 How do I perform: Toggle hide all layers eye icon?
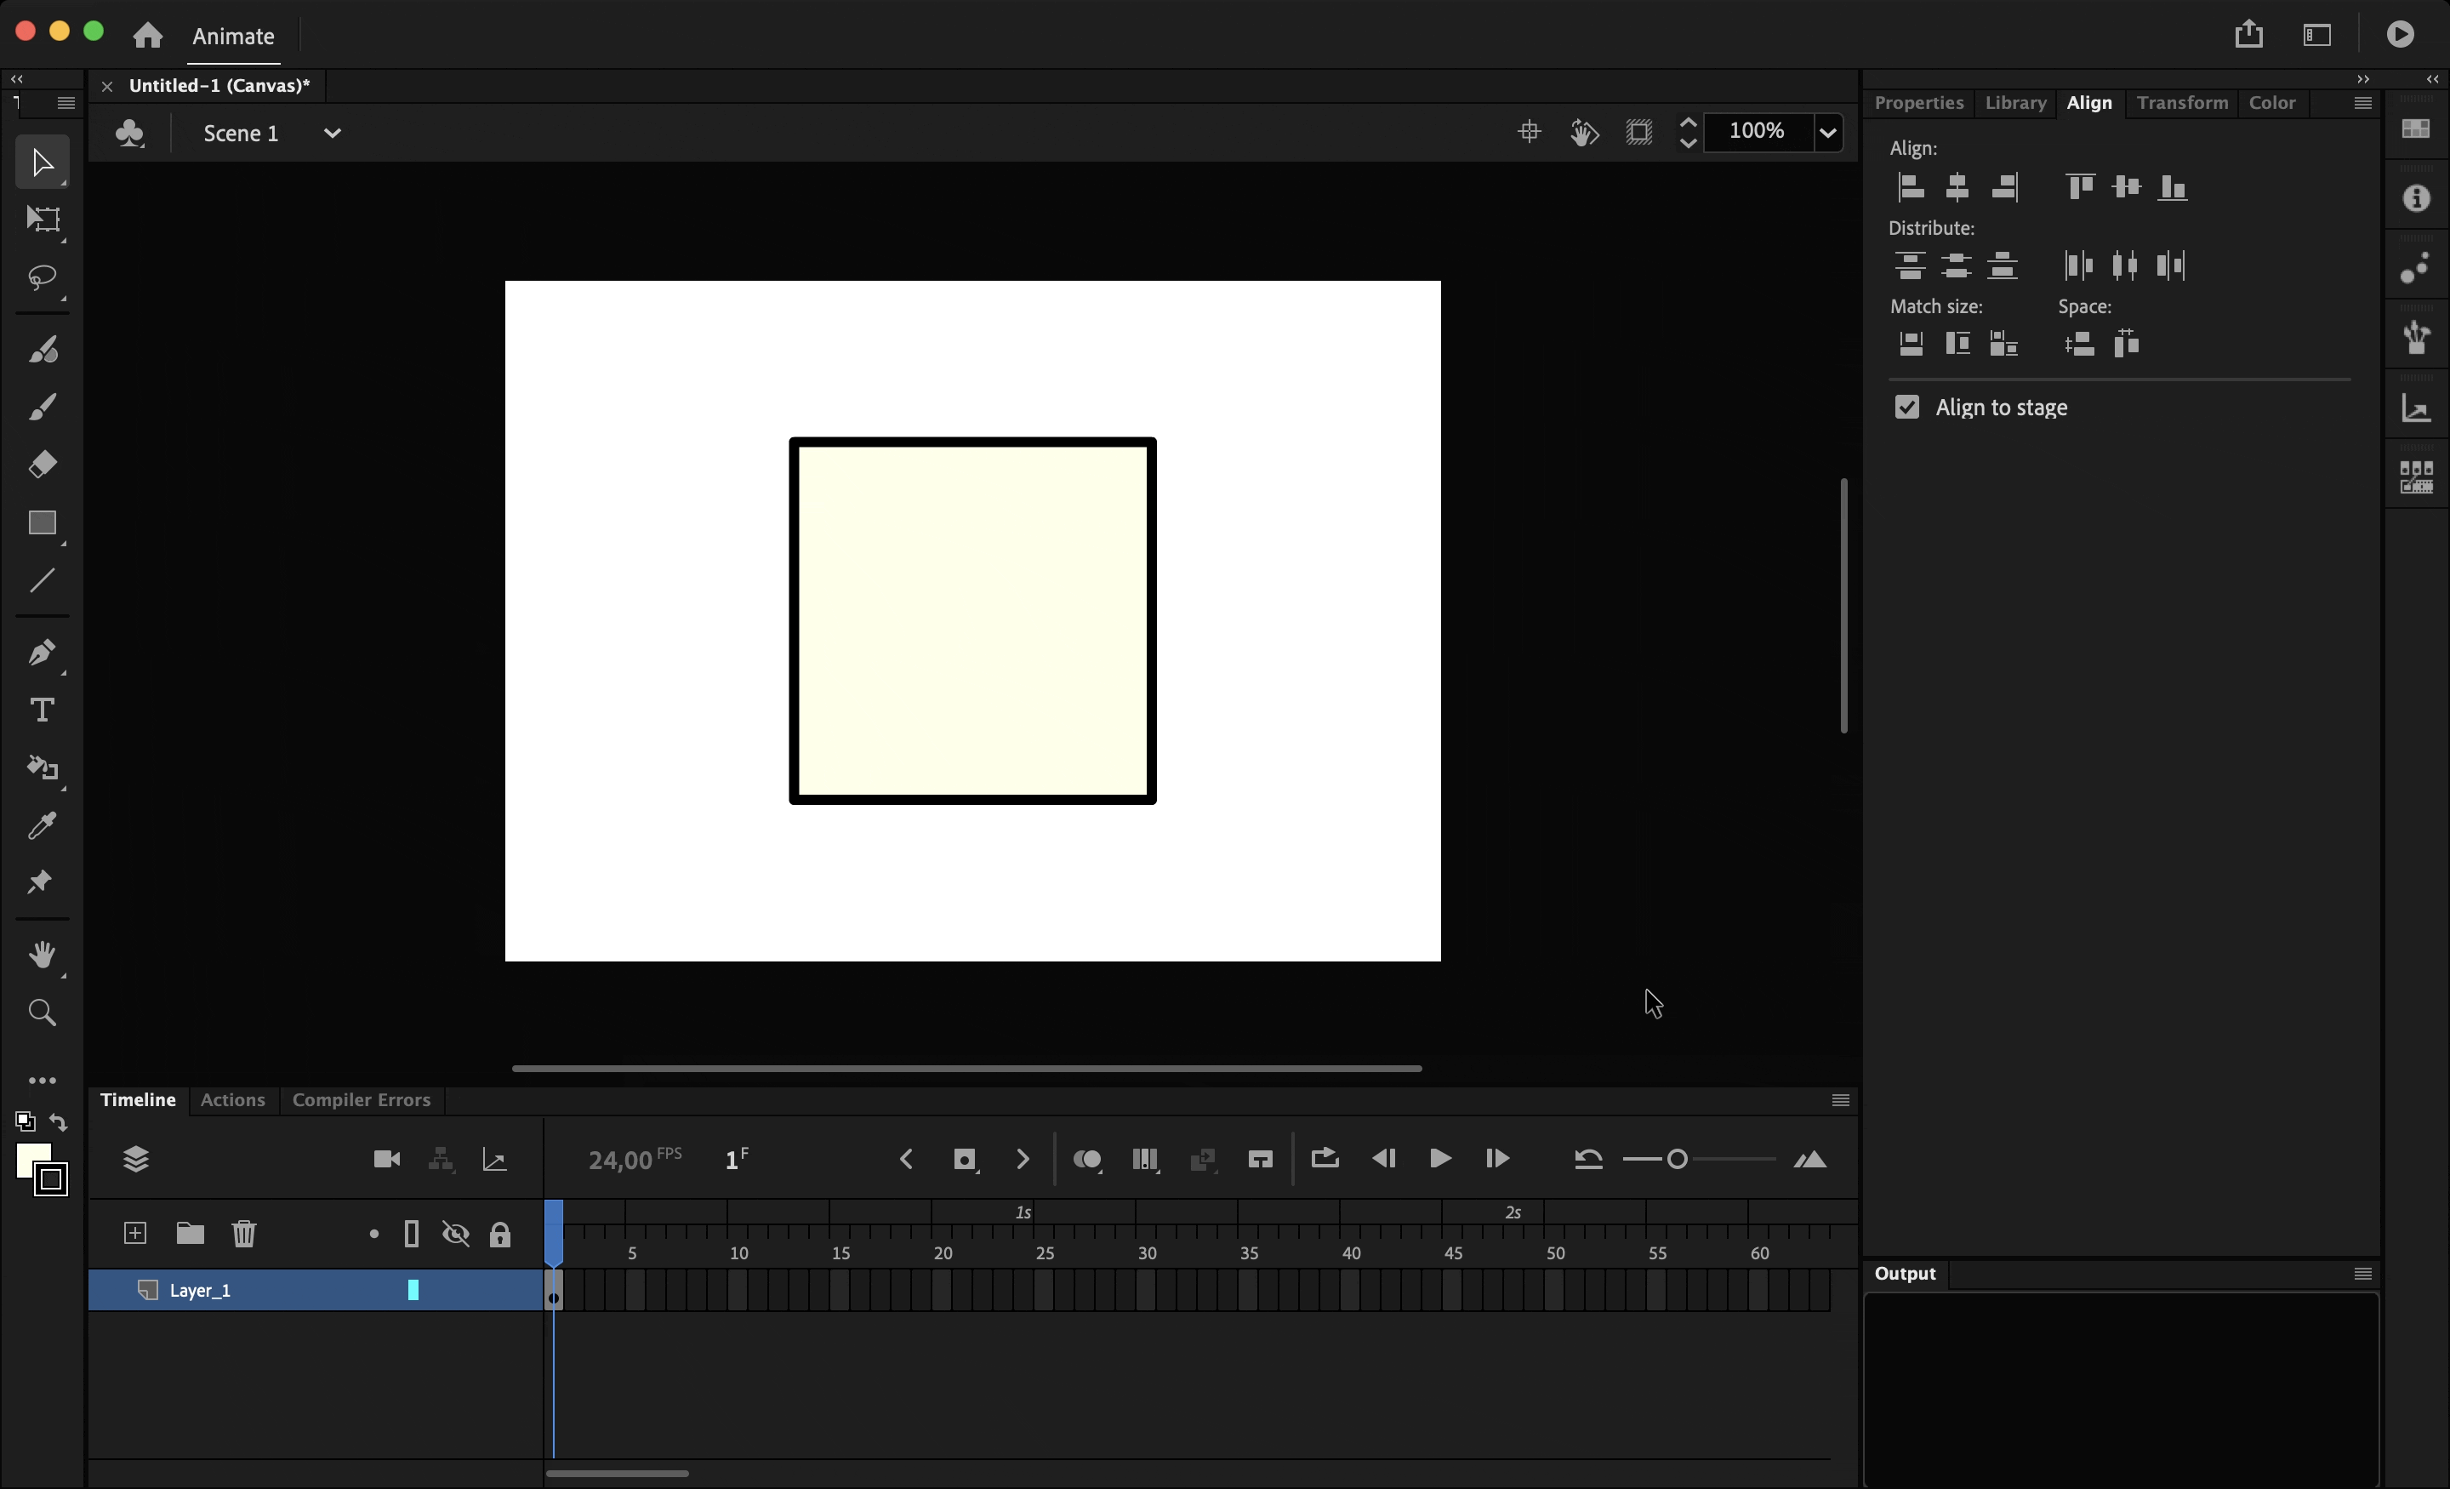[x=455, y=1235]
